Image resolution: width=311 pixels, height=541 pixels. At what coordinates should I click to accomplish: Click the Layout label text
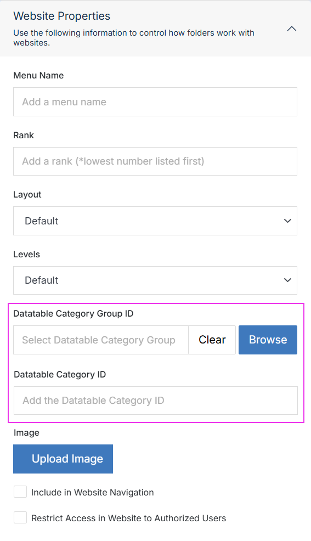pos(27,195)
